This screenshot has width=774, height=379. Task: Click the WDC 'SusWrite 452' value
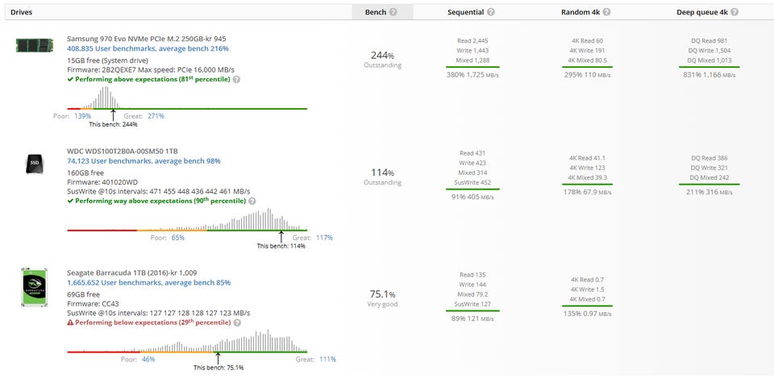[x=473, y=182]
